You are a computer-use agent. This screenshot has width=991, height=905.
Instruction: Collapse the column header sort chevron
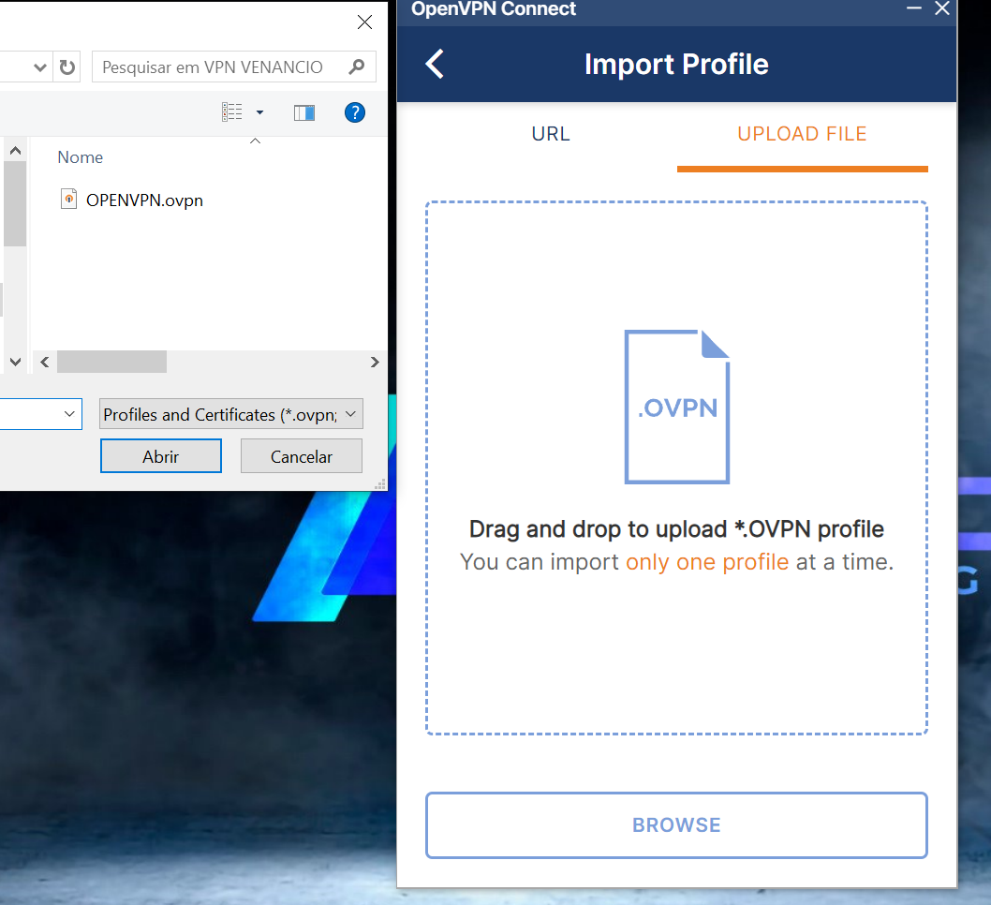pyautogui.click(x=256, y=141)
